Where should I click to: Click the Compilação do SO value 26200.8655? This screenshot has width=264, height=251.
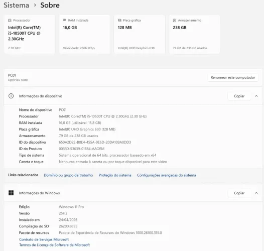pyautogui.click(x=68, y=226)
